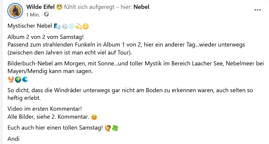Viewport: 269px width, 144px height.
Task: Click the Earth globe emoji below 'Mayen/Mendig'
Action: click(18, 80)
